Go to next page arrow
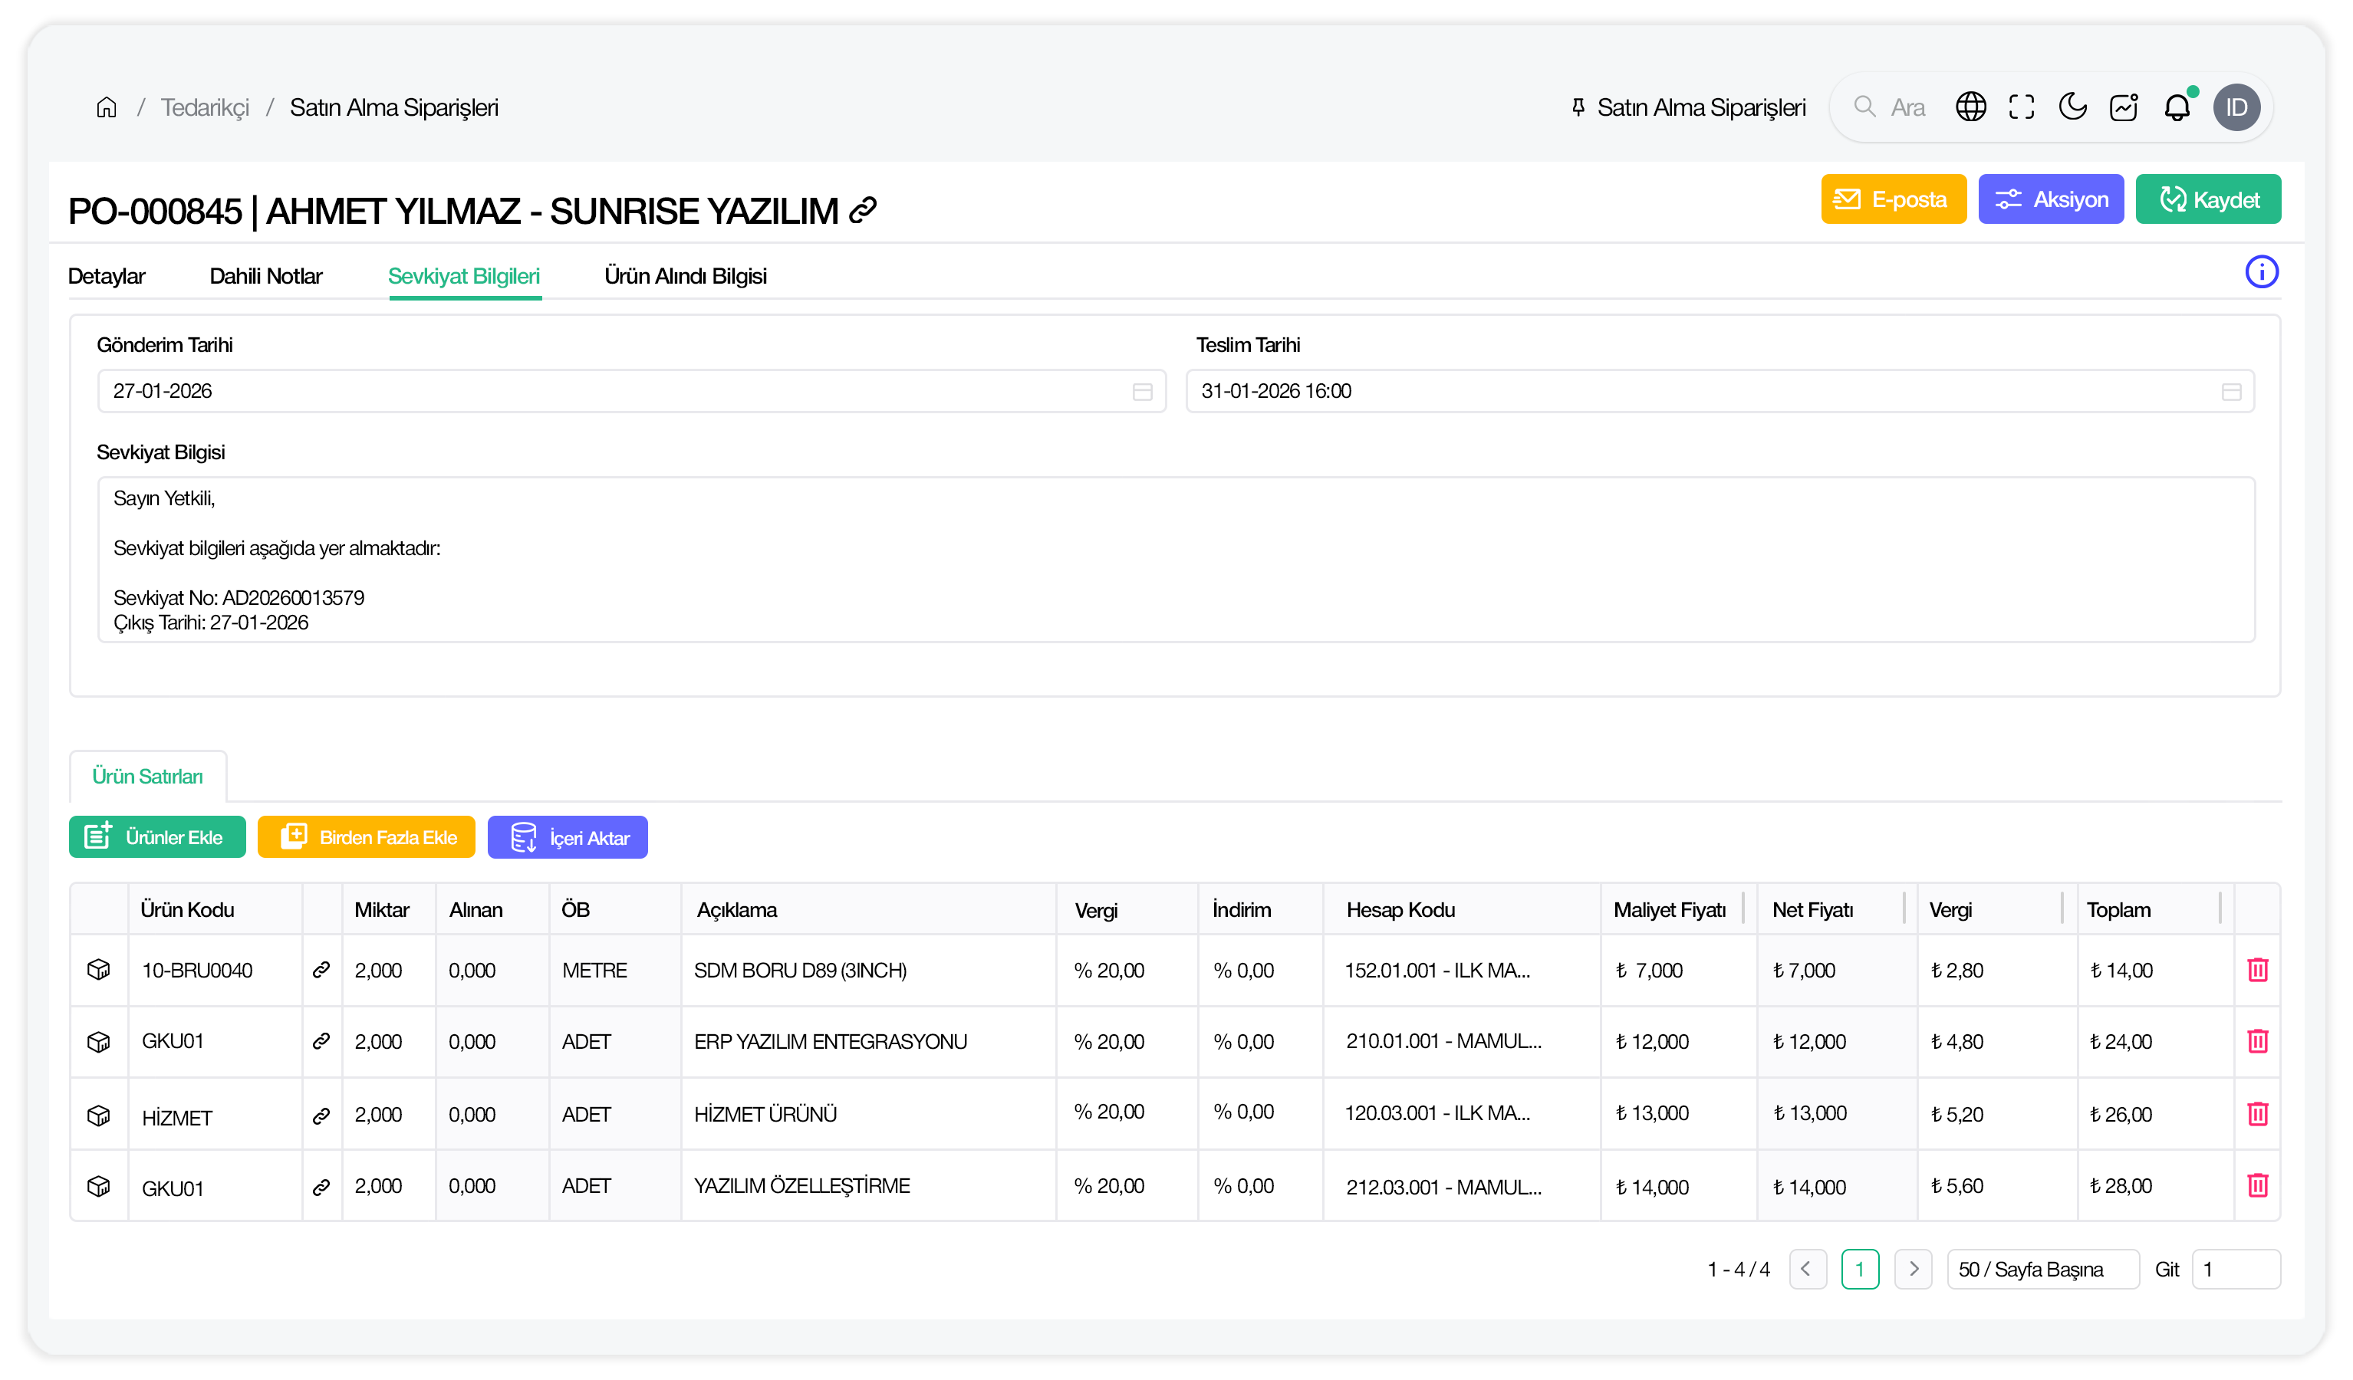The height and width of the screenshot is (1380, 2353). pos(1912,1269)
